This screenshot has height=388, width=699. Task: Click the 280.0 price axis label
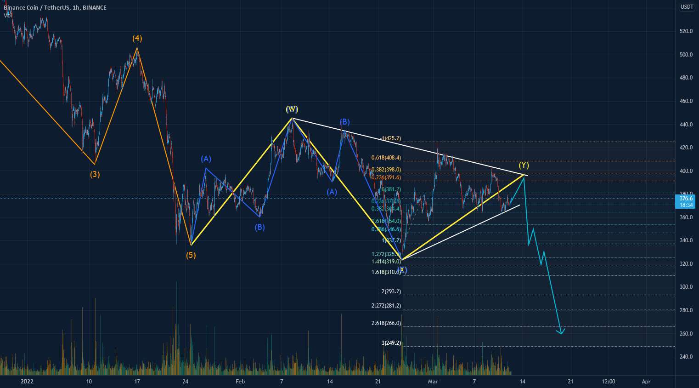point(686,310)
